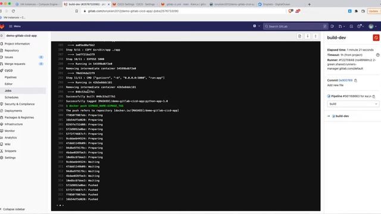Viewport: 381px width, 214px height.
Task: Open the extensions puzzle icon
Action: [x=356, y=11]
